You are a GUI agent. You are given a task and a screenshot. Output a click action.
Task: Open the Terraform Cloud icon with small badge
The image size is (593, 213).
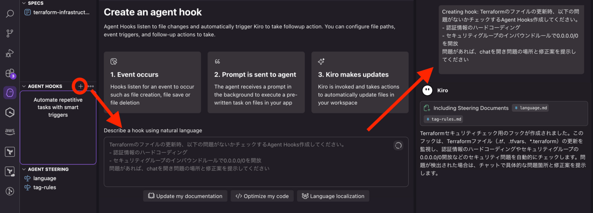pyautogui.click(x=10, y=171)
